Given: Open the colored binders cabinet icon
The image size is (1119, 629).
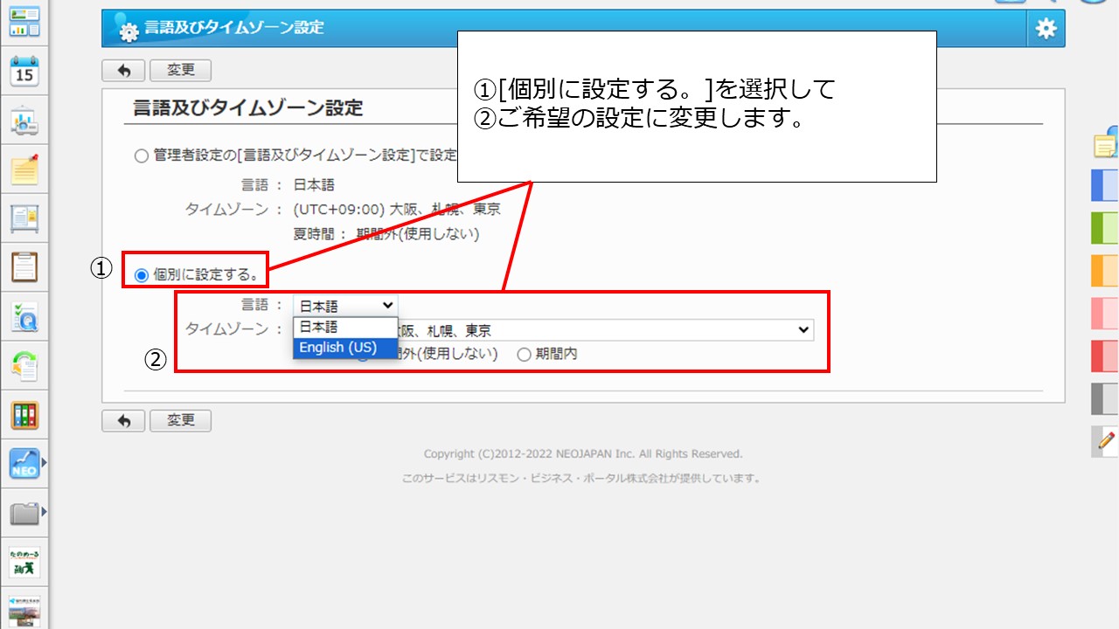Looking at the screenshot, I should coord(24,415).
